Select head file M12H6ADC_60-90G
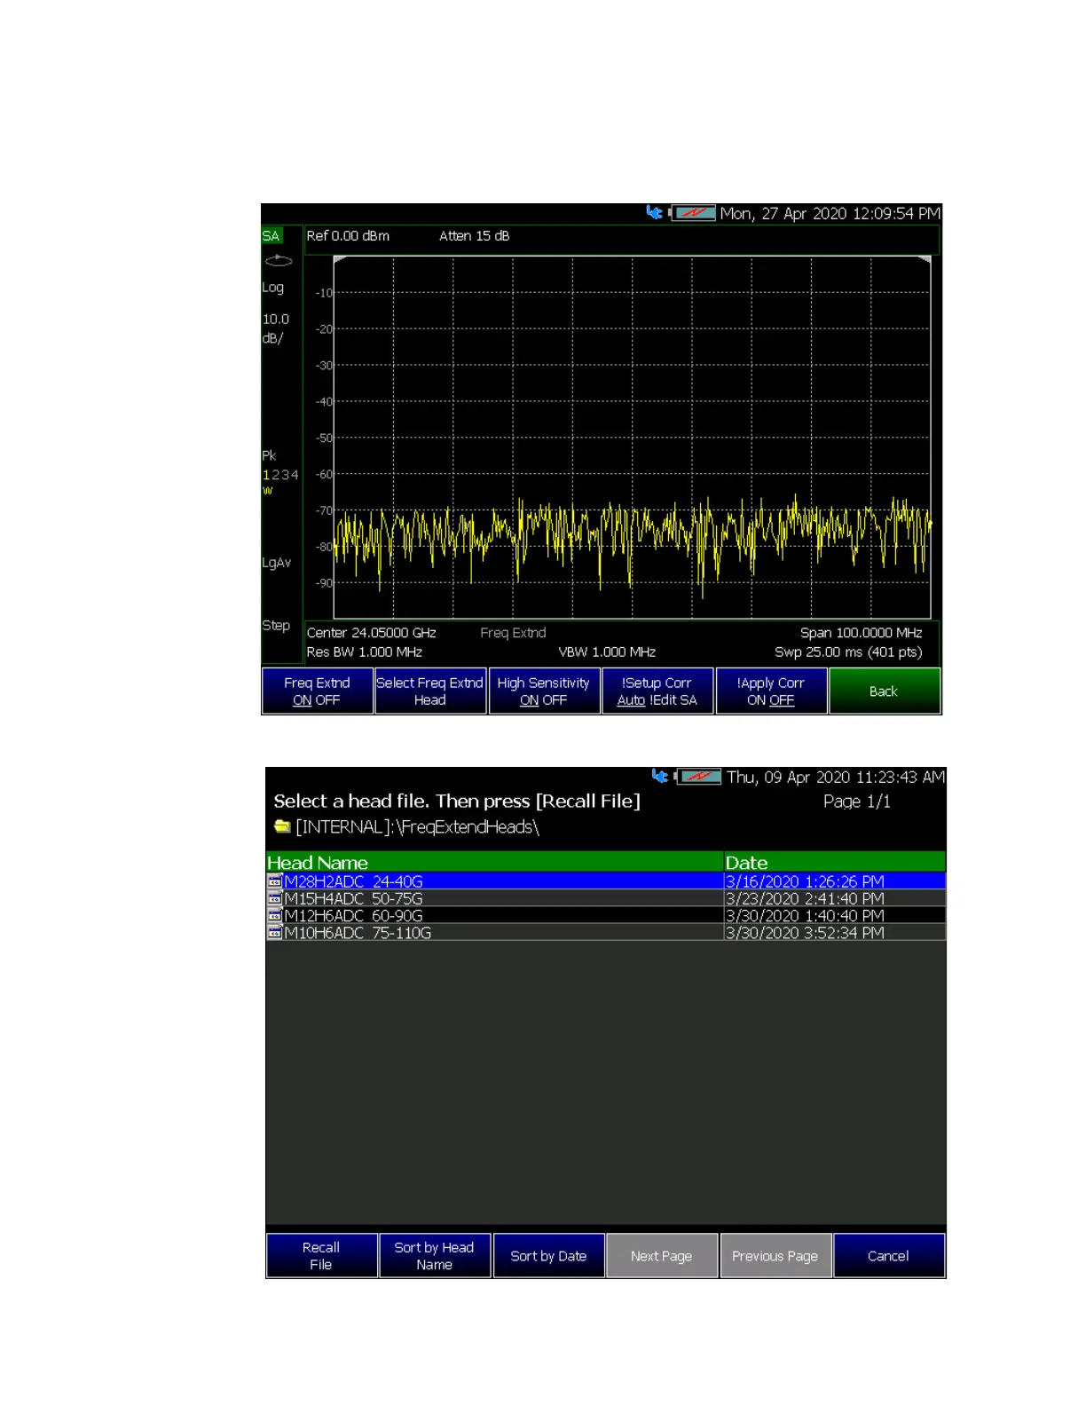Viewport: 1086px width, 1406px height. (606, 915)
